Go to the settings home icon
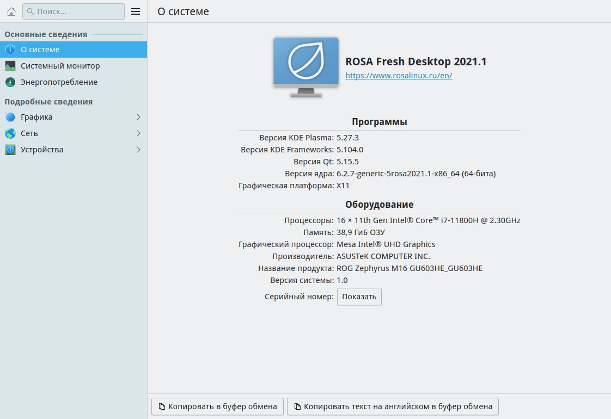 [11, 11]
